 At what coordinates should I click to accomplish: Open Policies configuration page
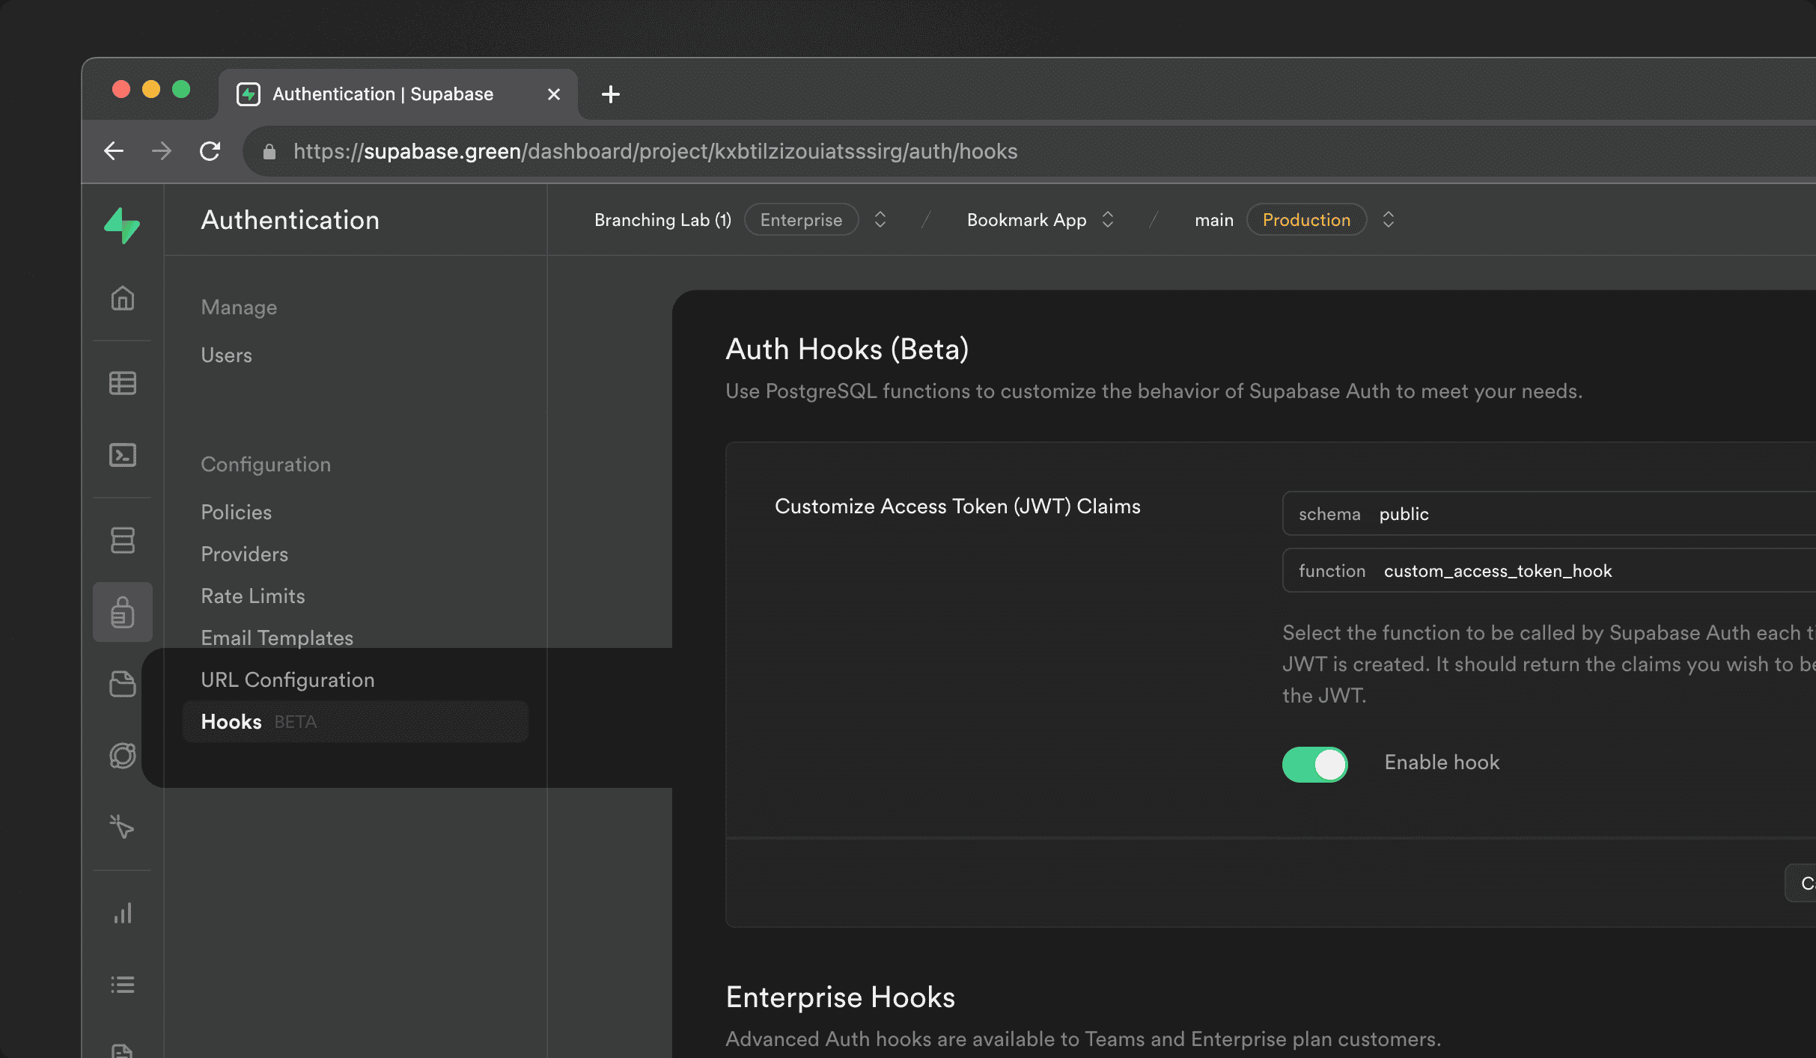pyautogui.click(x=237, y=513)
